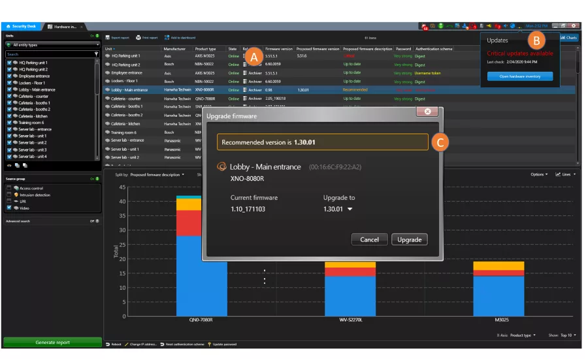Click the filter funnel in Search box

96,54
